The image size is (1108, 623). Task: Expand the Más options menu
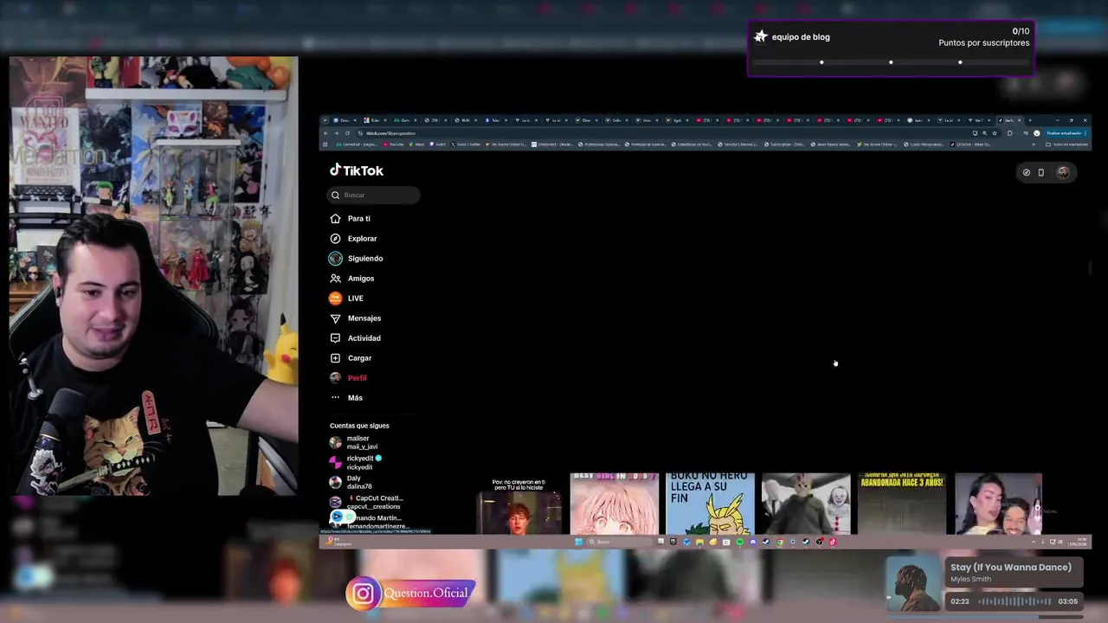[x=346, y=398]
